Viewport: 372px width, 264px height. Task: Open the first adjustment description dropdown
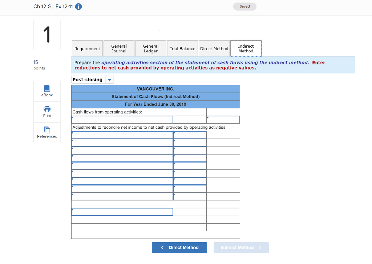pos(122,135)
